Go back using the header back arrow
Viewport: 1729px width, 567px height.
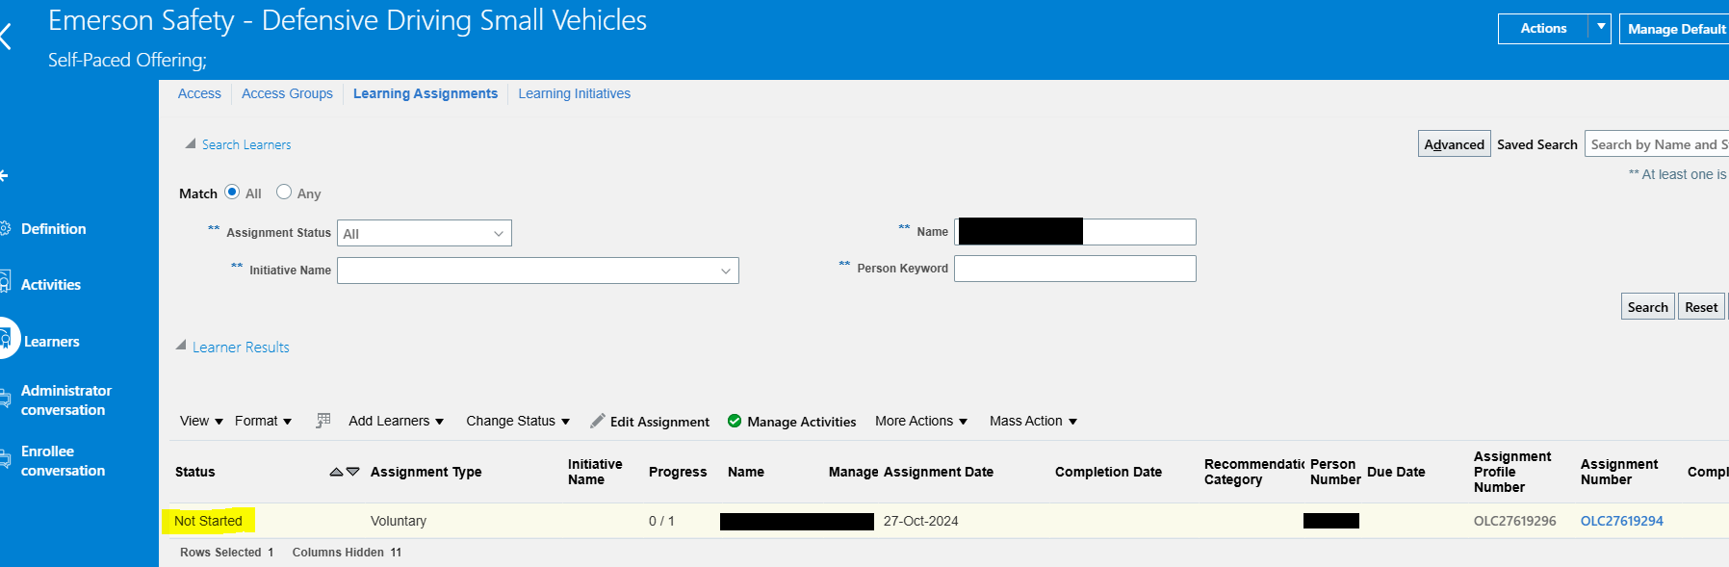pyautogui.click(x=5, y=37)
